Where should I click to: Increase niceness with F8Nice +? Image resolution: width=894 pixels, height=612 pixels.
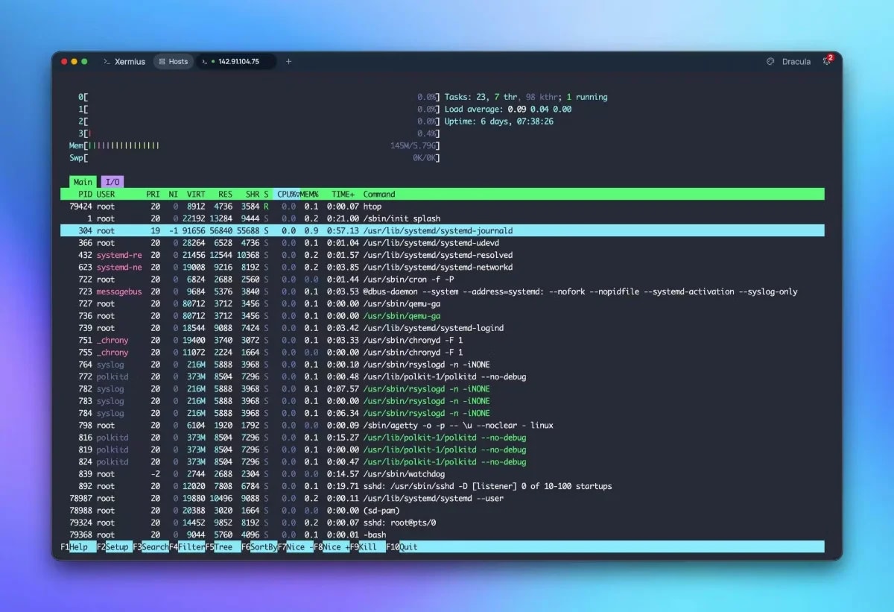click(331, 546)
